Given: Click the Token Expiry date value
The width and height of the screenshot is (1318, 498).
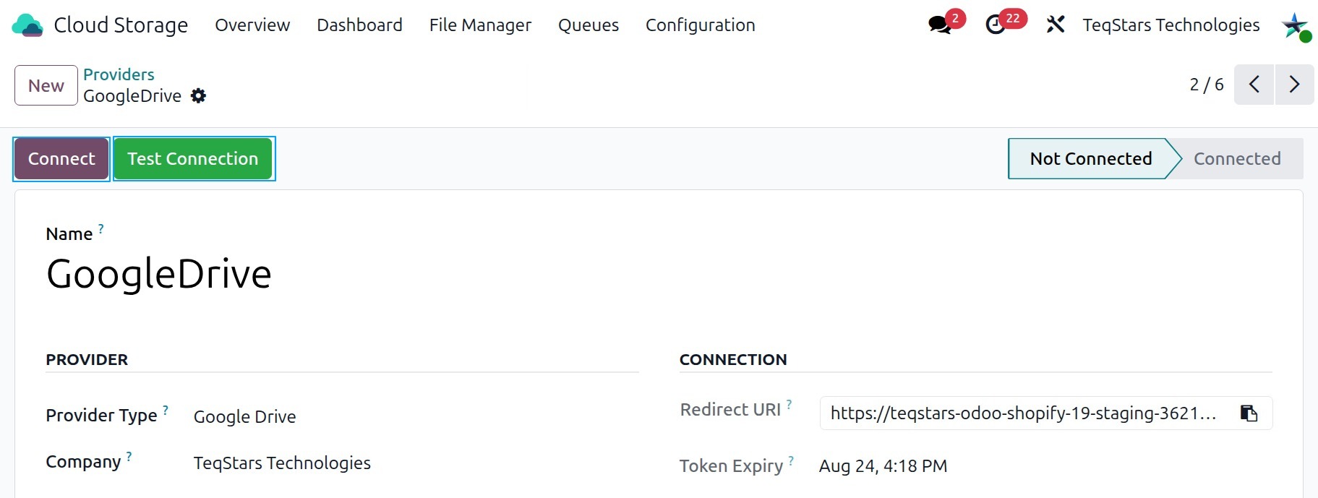Looking at the screenshot, I should coord(883,466).
